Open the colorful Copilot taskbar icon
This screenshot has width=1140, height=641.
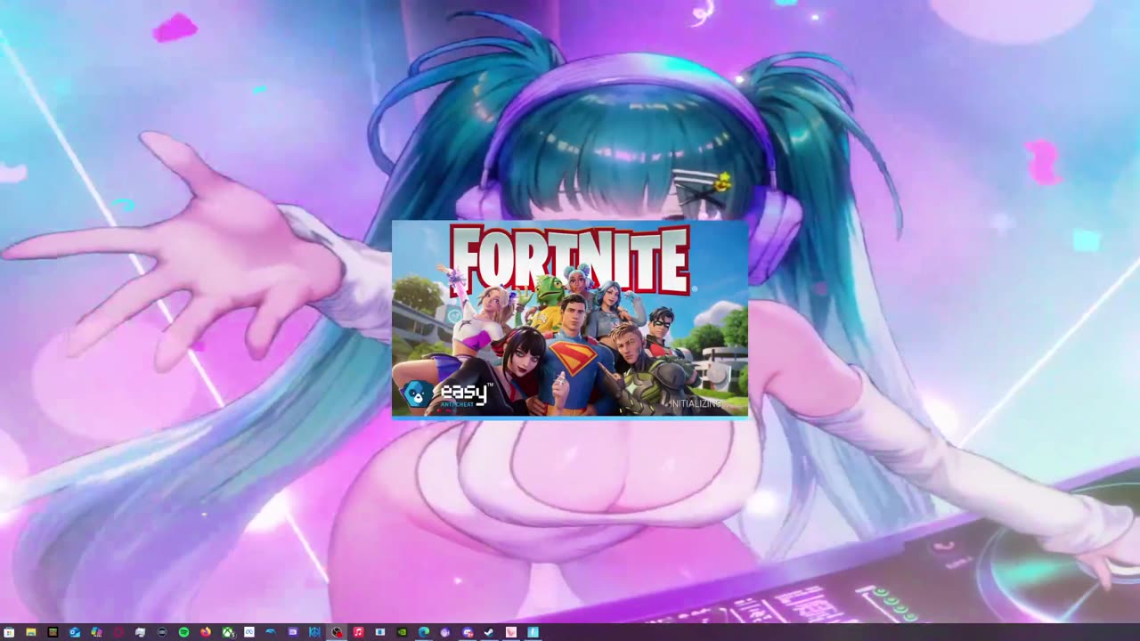pos(96,632)
